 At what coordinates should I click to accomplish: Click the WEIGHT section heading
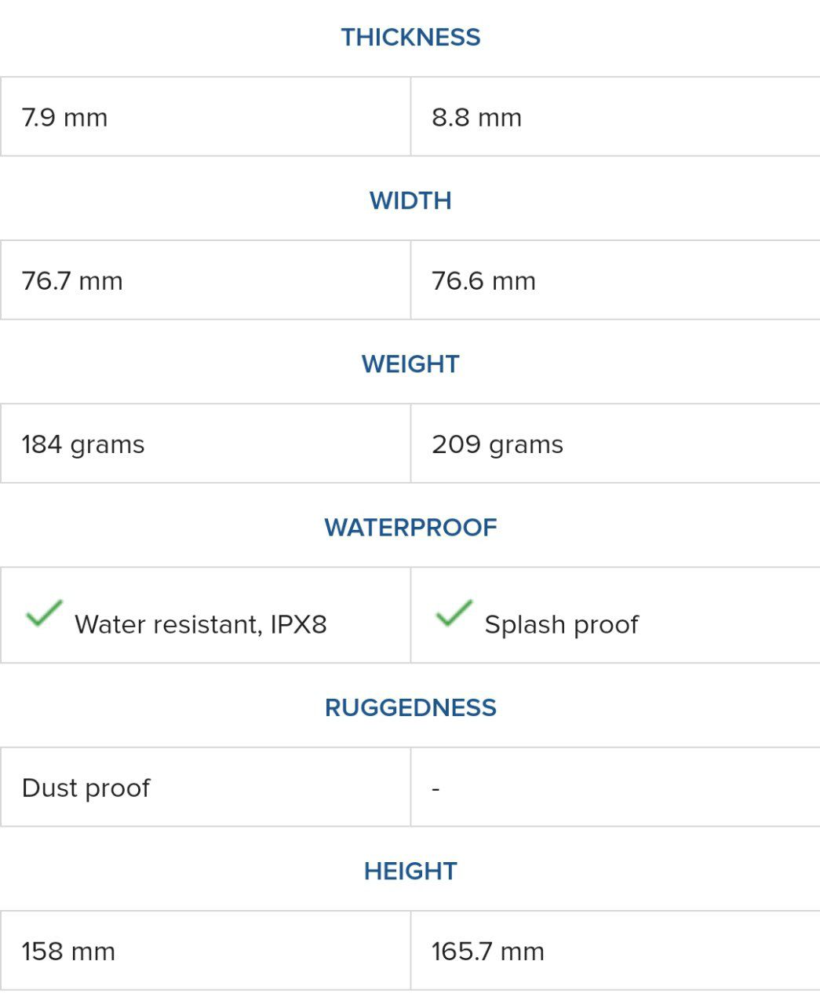click(410, 364)
